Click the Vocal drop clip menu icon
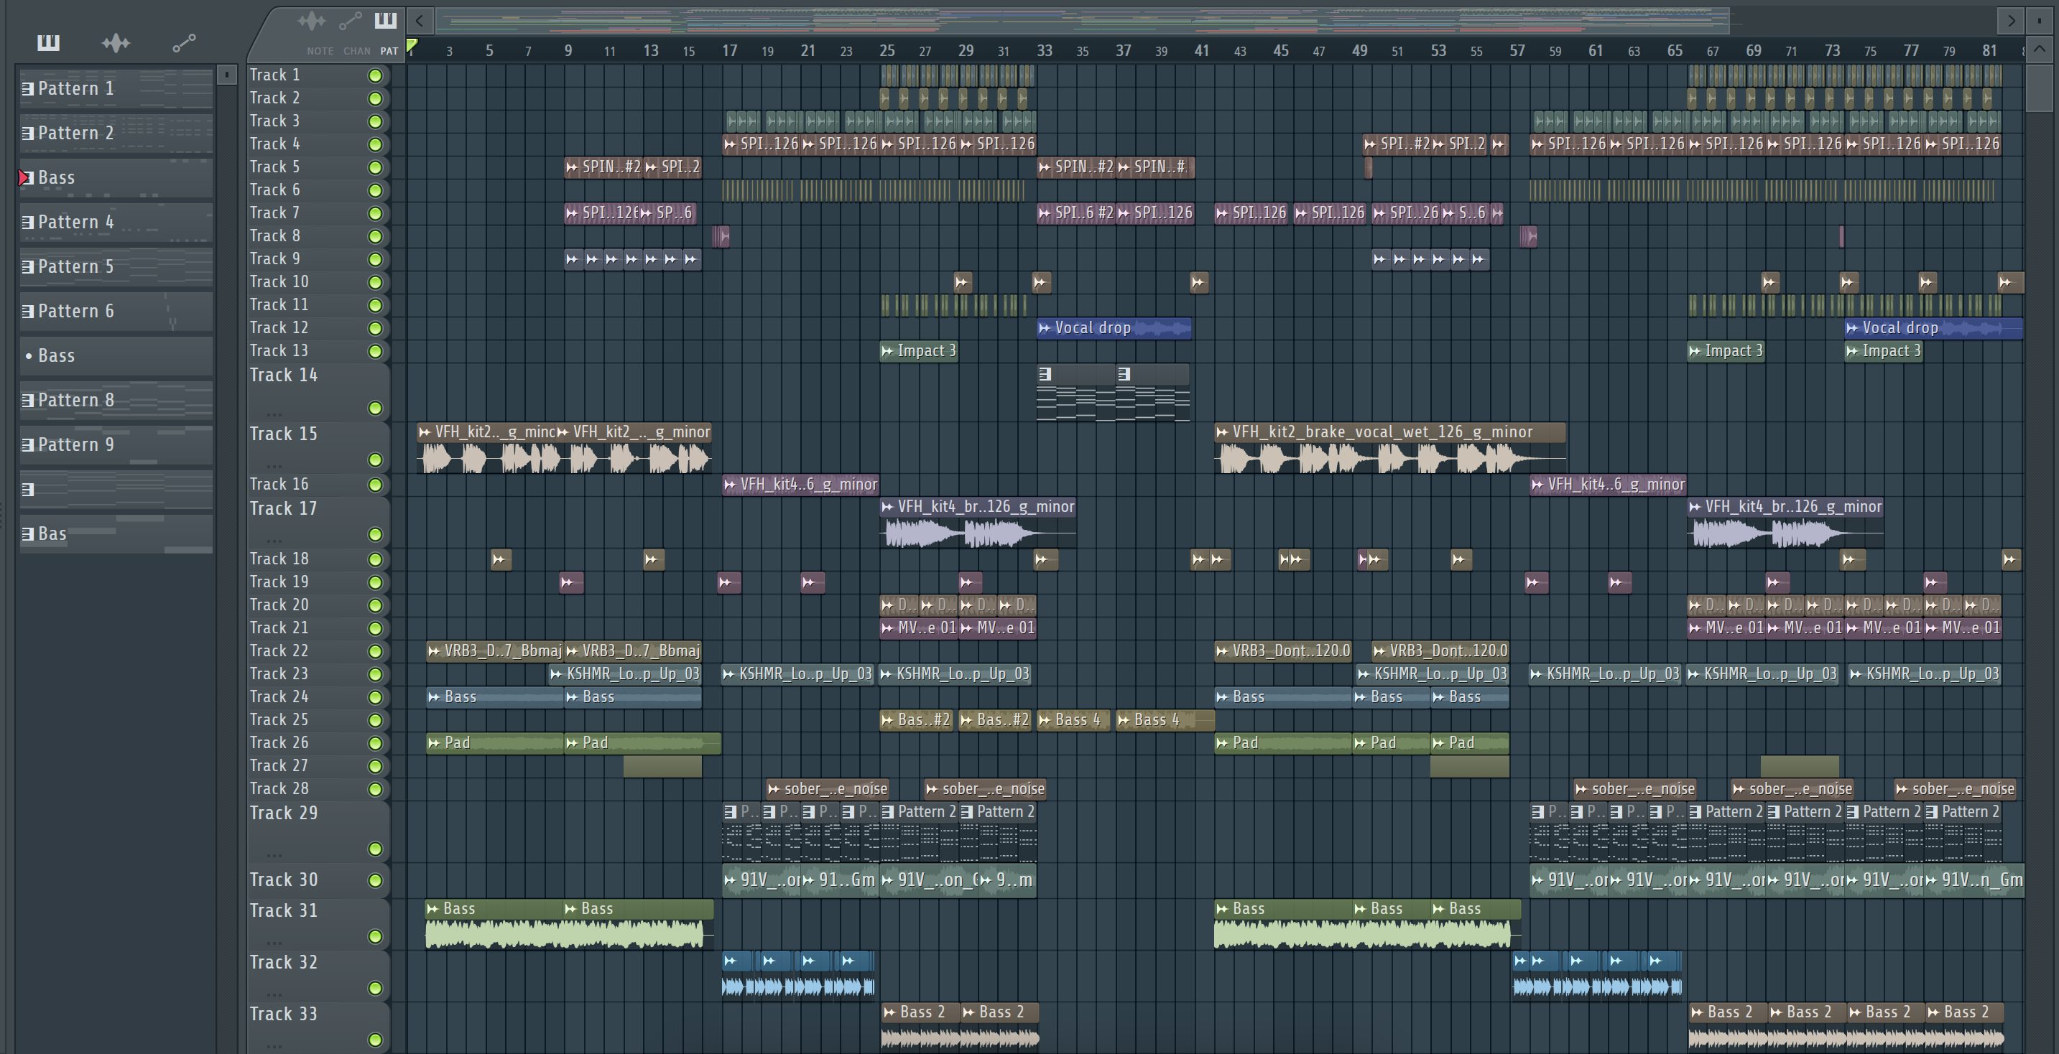2059x1054 pixels. [x=1045, y=328]
